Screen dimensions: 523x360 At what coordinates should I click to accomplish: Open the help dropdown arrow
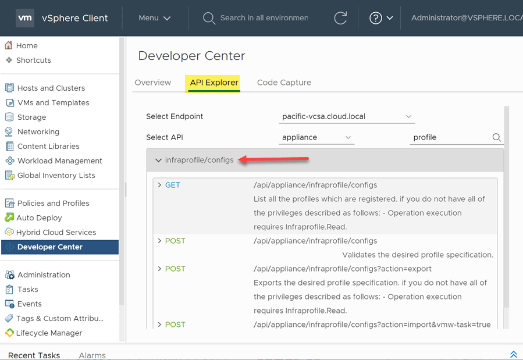[x=390, y=18]
